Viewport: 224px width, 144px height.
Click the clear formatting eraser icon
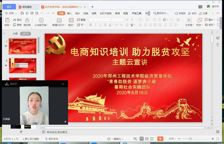pos(127,25)
